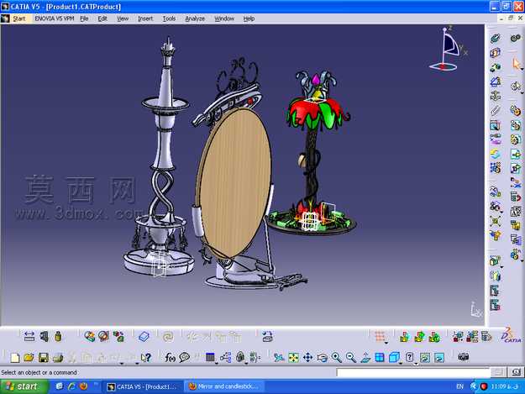The image size is (525, 394).
Task: Open the Start menu in CATIA
Action: [18, 18]
